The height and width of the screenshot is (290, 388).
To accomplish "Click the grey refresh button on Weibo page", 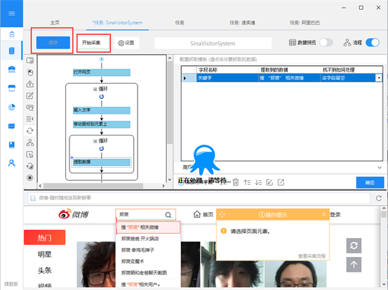I will (354, 246).
